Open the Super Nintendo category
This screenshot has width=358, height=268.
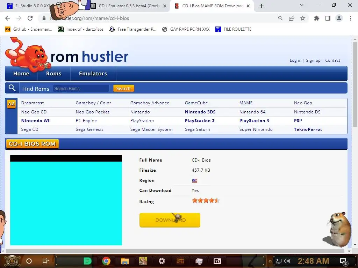pyautogui.click(x=256, y=129)
